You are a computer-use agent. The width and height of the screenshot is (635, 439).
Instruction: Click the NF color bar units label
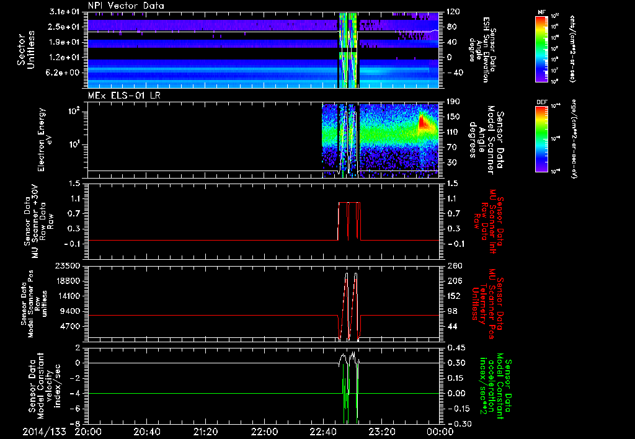[572, 49]
